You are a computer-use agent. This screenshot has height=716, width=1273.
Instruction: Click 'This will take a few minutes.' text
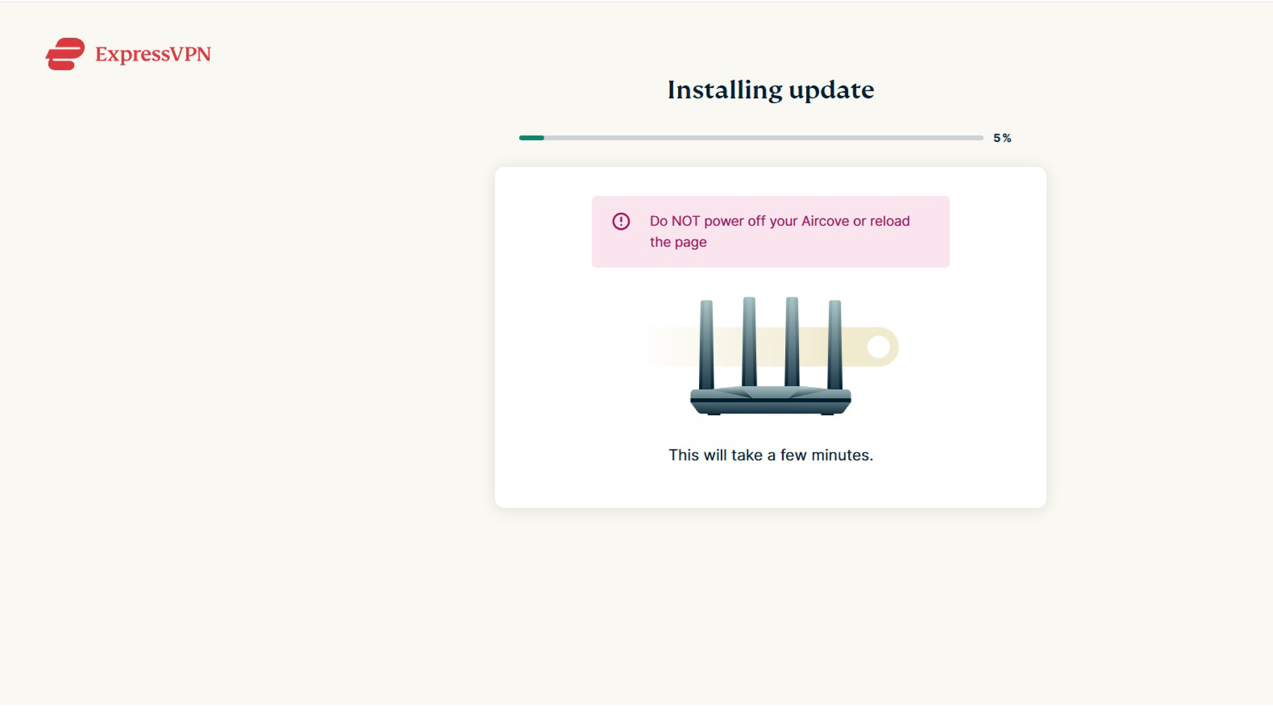coord(770,455)
